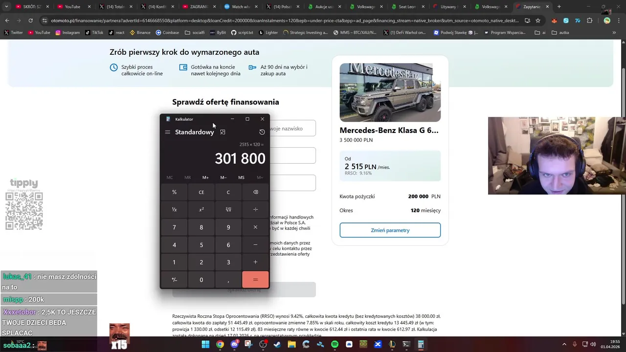
Task: Open Calculator icon on the taskbar
Action: [421, 345]
